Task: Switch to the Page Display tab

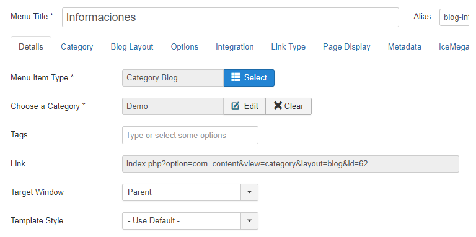Action: pos(346,47)
